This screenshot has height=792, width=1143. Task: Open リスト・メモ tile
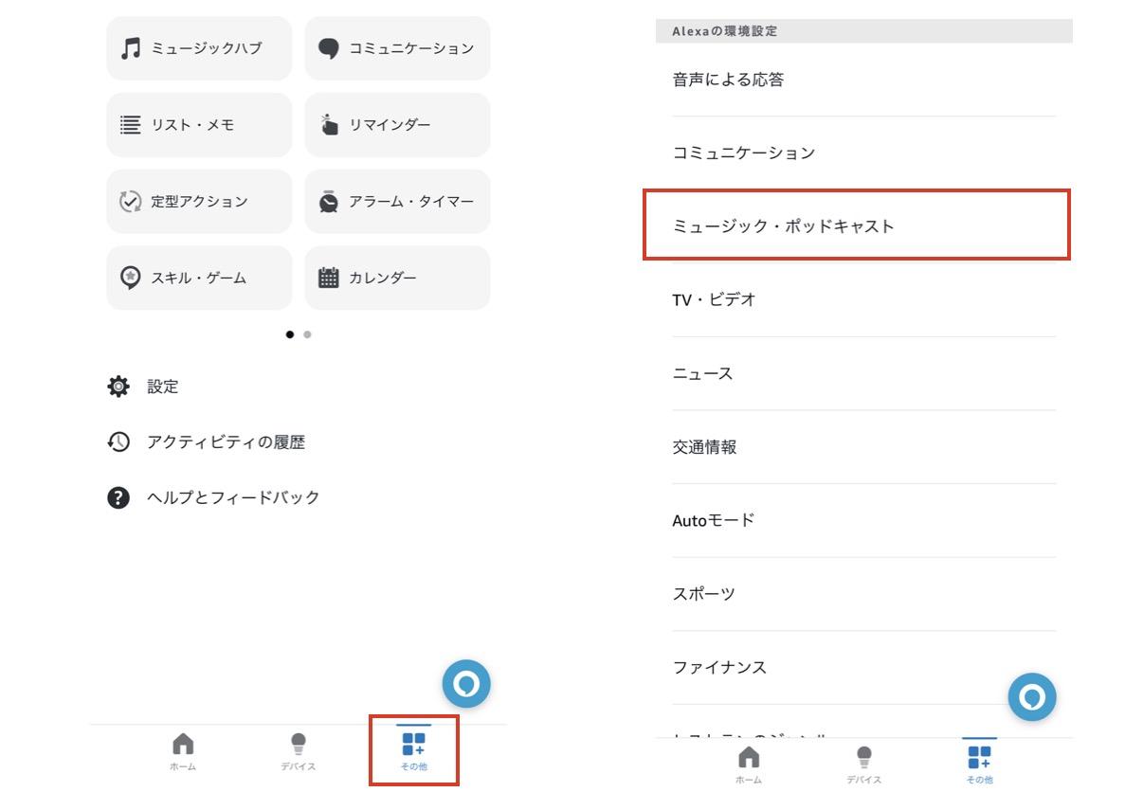click(199, 125)
